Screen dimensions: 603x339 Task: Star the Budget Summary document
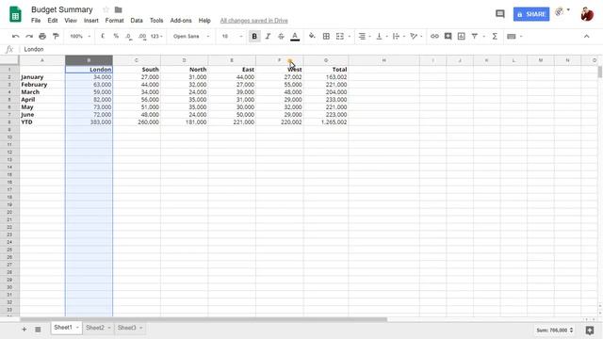pos(106,9)
